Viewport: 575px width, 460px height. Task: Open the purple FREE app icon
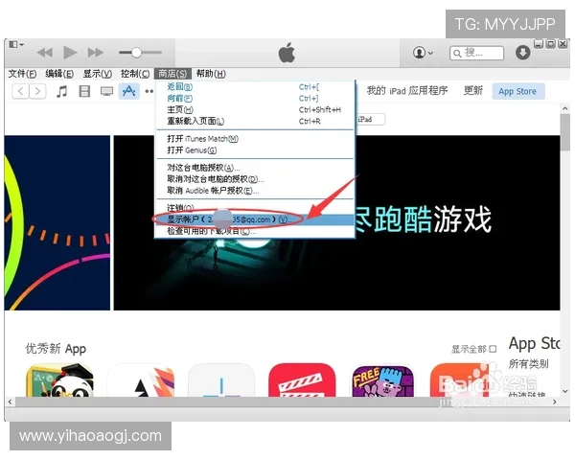tap(382, 380)
